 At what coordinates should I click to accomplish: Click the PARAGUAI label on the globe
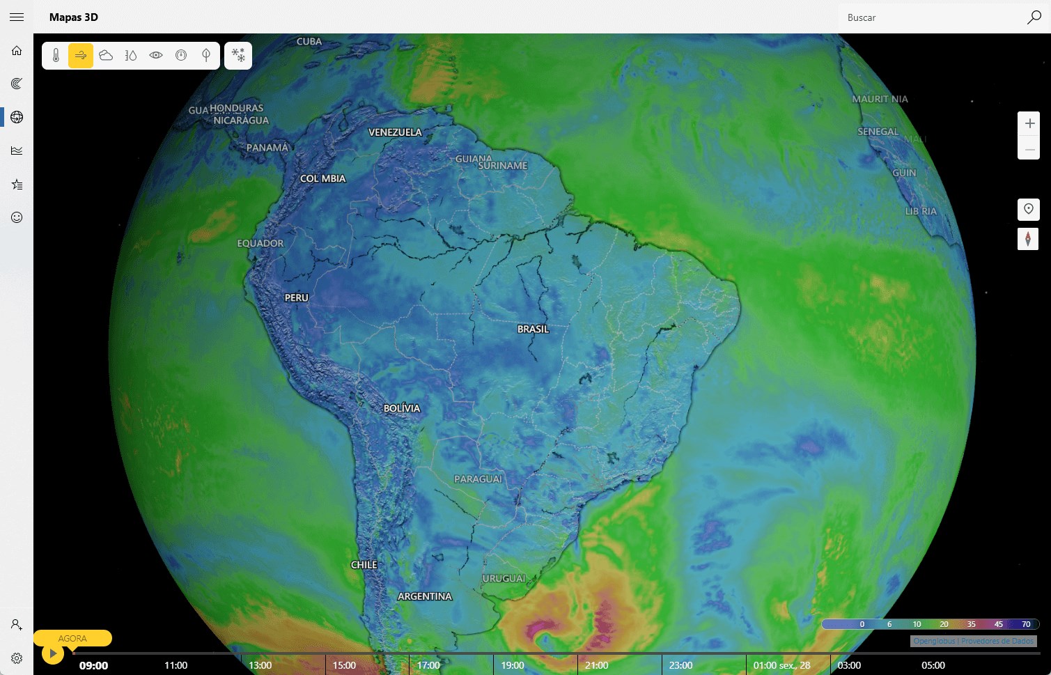coord(478,479)
